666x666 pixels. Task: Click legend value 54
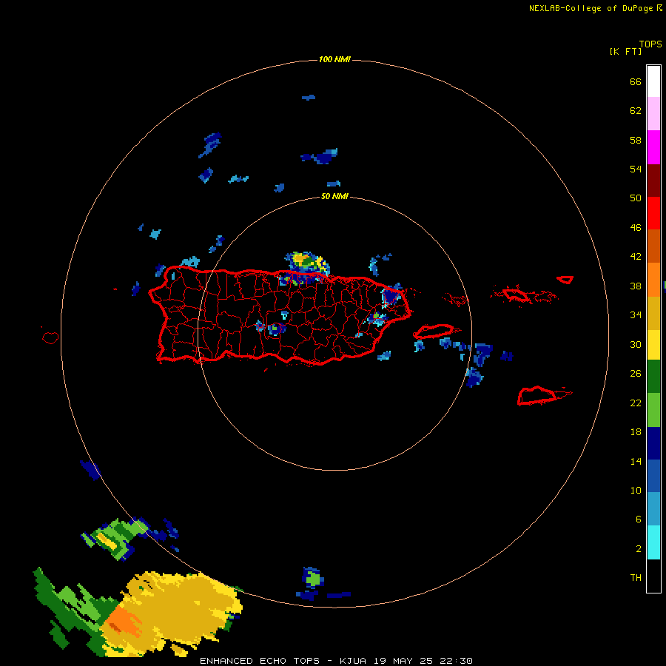(636, 169)
